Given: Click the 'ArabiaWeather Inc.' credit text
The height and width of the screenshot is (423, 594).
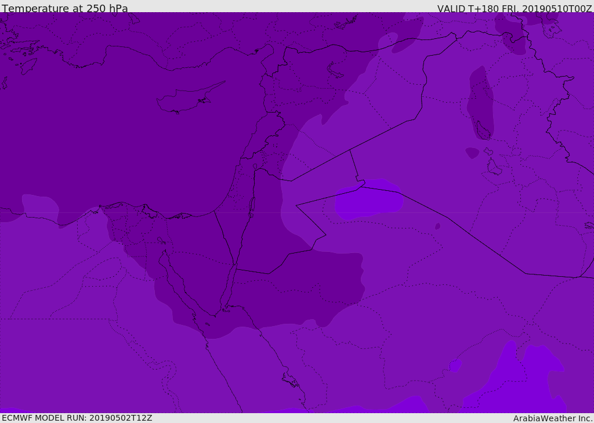Looking at the screenshot, I should pos(553,418).
